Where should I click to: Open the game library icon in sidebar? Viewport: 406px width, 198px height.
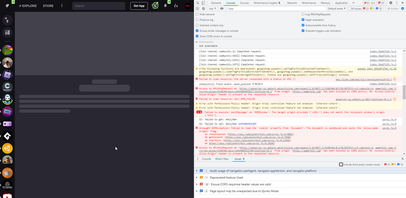[7, 32]
